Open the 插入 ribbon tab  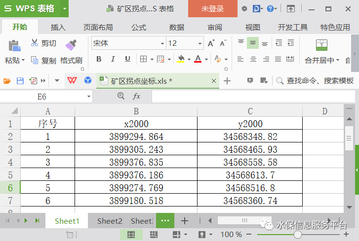[58, 28]
